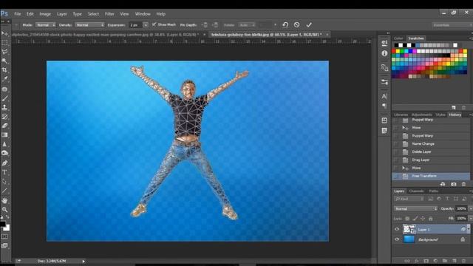Add a layer mask in Layers panel
Image resolution: width=473 pixels, height=266 pixels.
tap(426, 261)
